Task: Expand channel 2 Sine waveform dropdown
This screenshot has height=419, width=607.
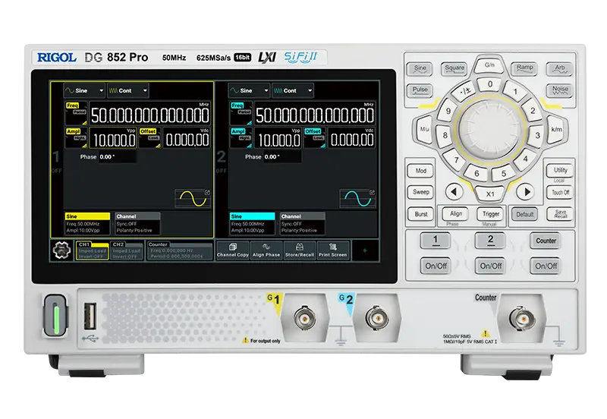Action: pyautogui.click(x=249, y=90)
